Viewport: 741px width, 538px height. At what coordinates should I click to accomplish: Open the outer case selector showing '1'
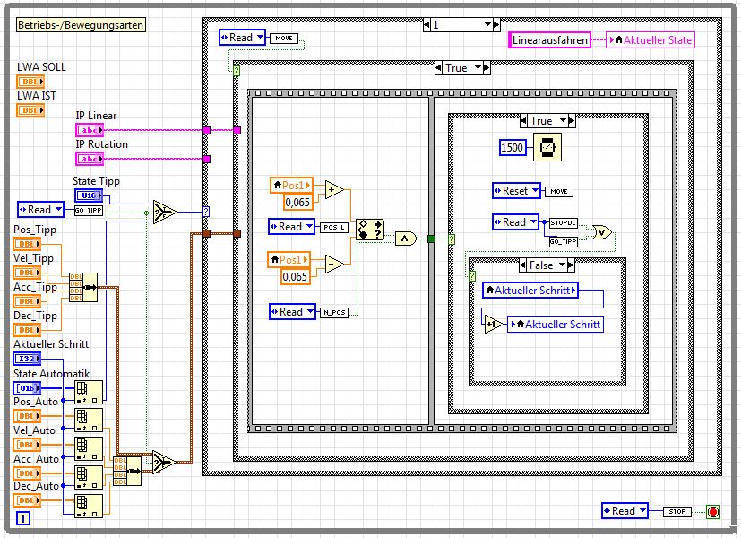pyautogui.click(x=461, y=25)
